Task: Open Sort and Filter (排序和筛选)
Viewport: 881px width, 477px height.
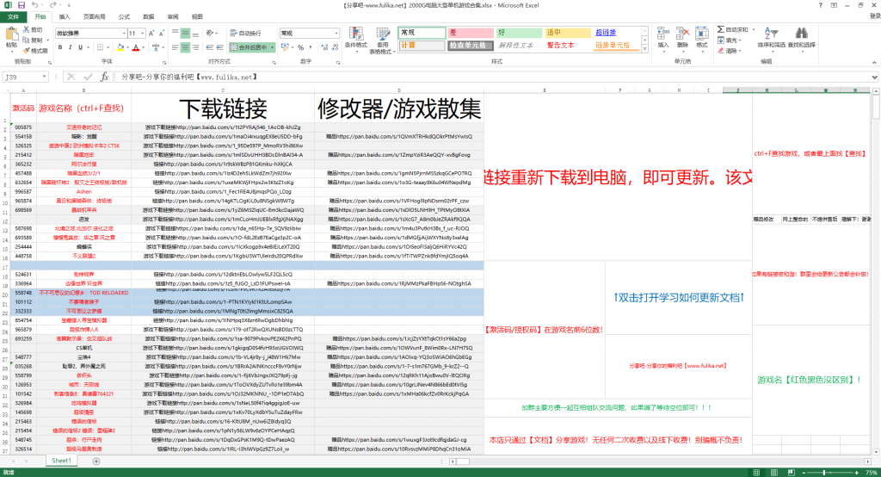Action: click(771, 38)
